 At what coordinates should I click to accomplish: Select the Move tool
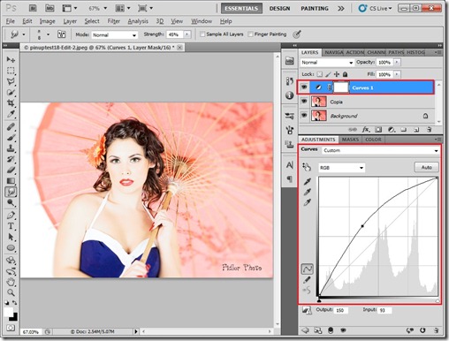[11, 59]
